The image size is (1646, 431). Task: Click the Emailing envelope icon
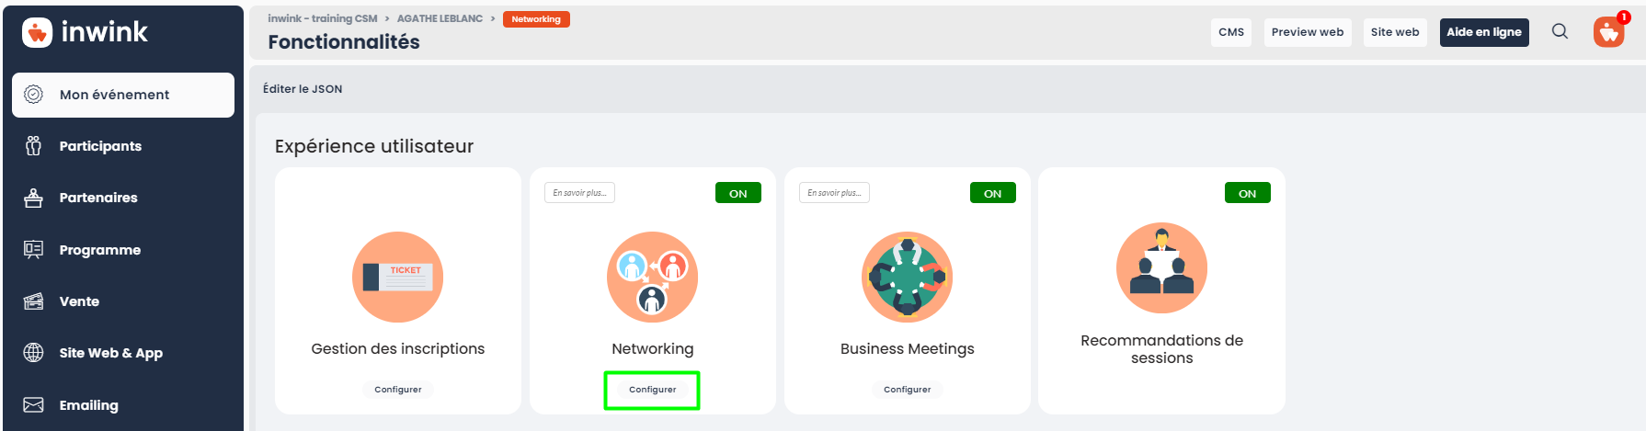(34, 405)
